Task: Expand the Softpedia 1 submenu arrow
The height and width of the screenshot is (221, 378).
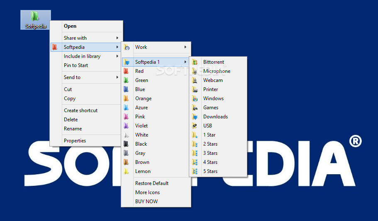Action: [x=185, y=62]
